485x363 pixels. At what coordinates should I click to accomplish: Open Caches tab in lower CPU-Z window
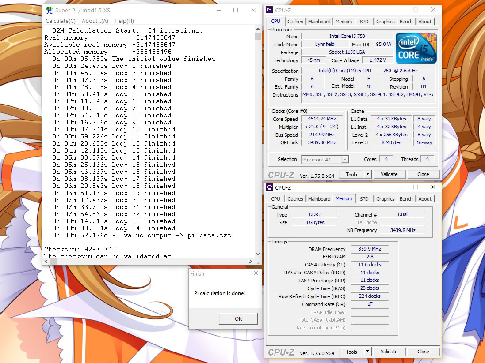[x=295, y=199]
